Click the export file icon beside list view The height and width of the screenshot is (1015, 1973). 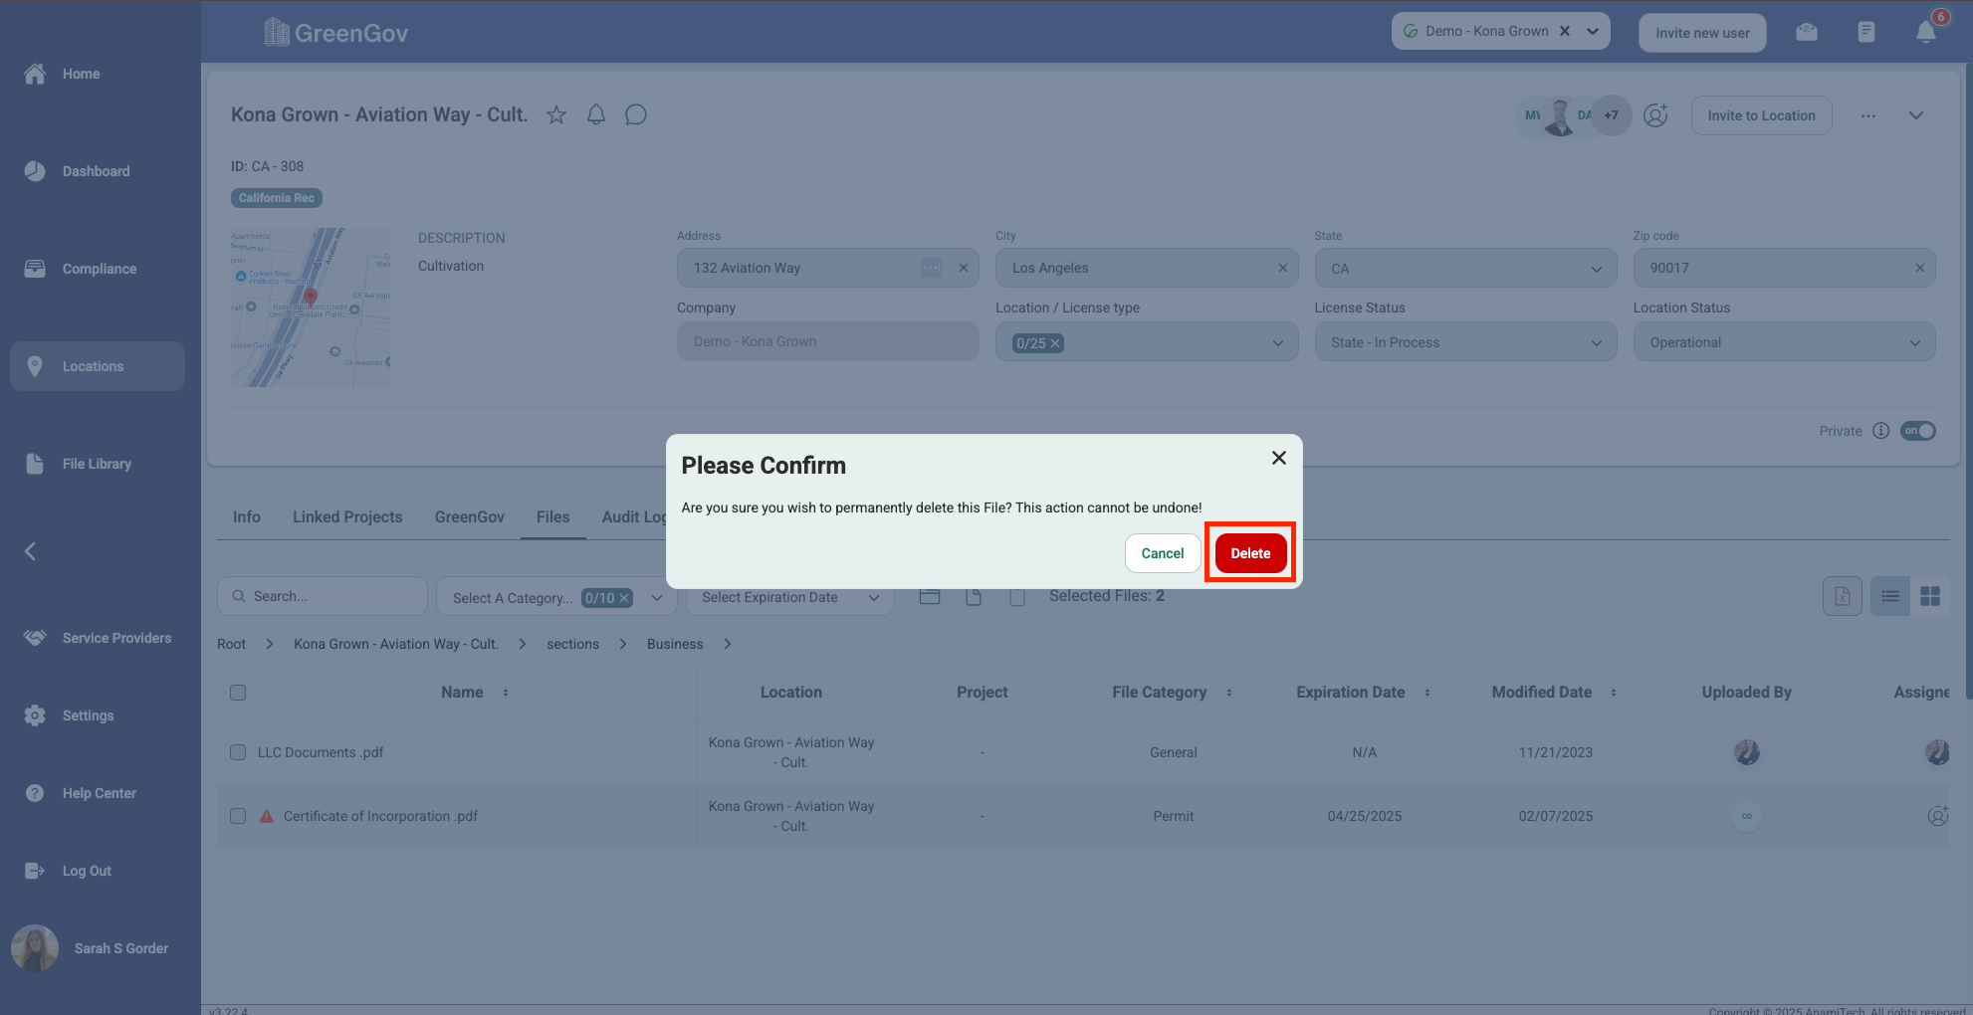click(1843, 596)
